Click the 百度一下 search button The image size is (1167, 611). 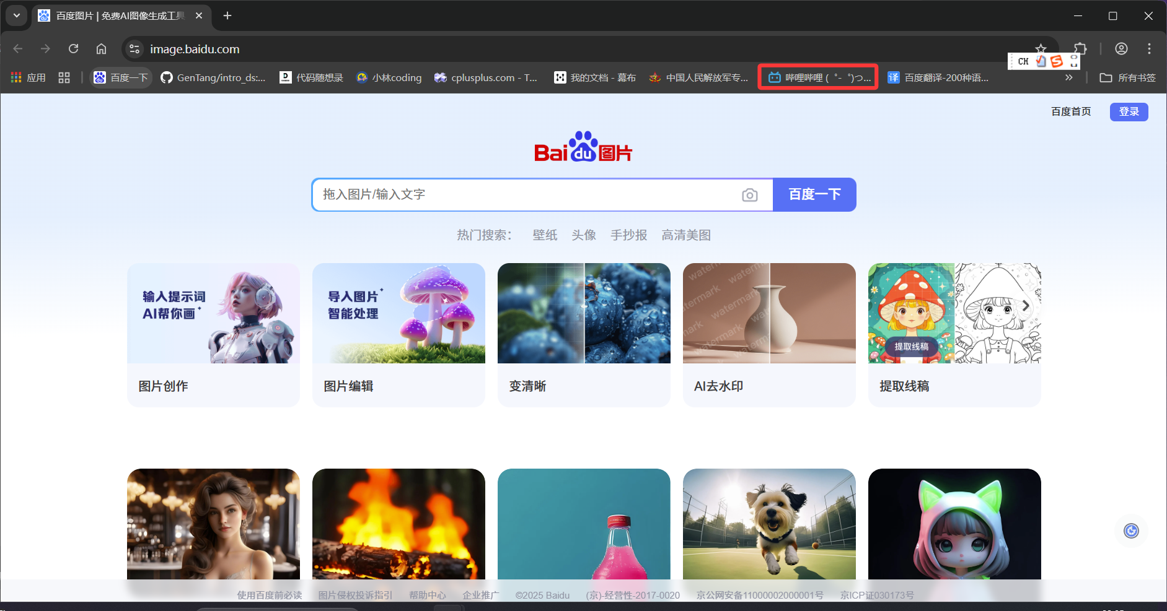pyautogui.click(x=814, y=194)
